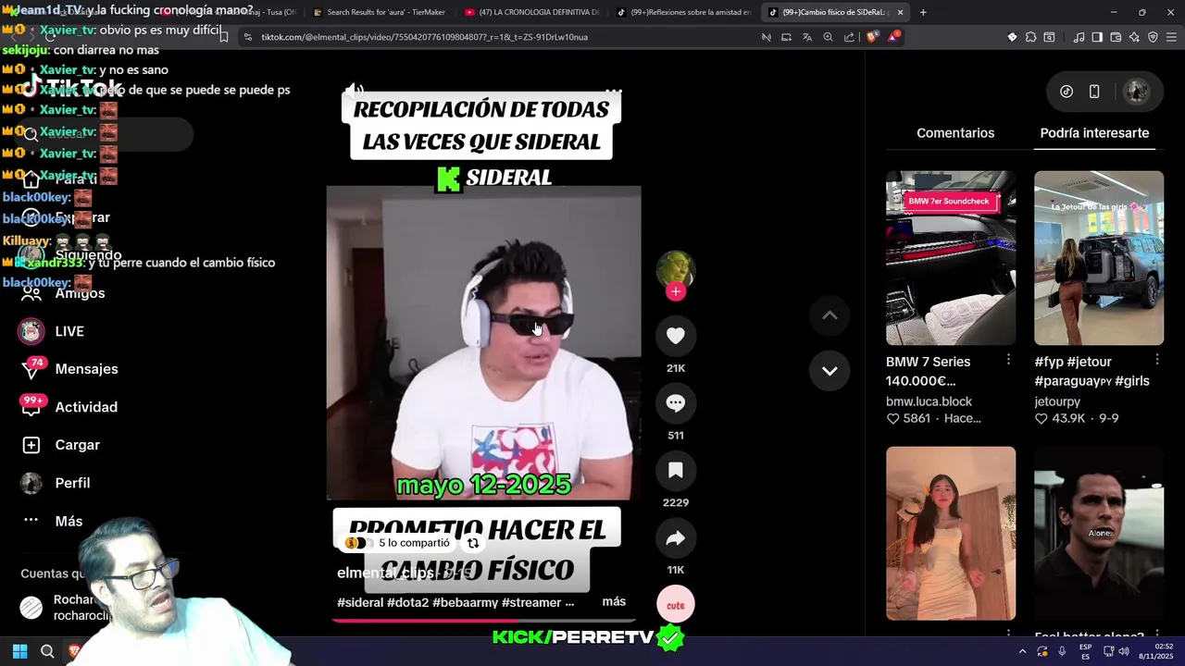Open a new browser tab
The image size is (1185, 666).
click(923, 12)
